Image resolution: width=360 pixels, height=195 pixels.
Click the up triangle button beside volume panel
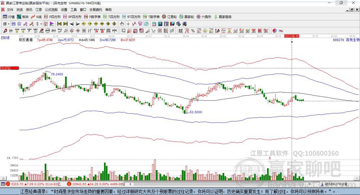3,178
